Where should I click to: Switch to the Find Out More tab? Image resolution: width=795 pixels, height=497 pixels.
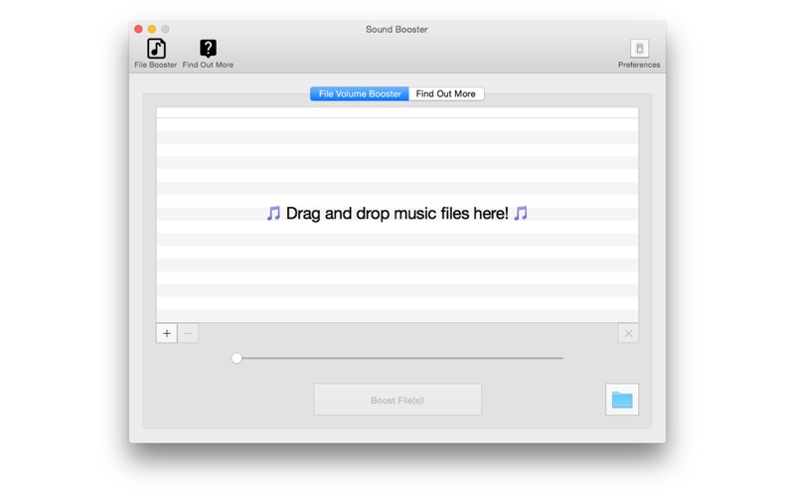(x=446, y=93)
